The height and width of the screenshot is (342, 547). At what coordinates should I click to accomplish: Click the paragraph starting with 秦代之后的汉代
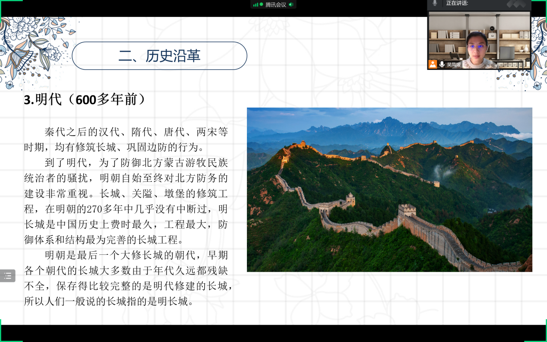tap(126, 139)
